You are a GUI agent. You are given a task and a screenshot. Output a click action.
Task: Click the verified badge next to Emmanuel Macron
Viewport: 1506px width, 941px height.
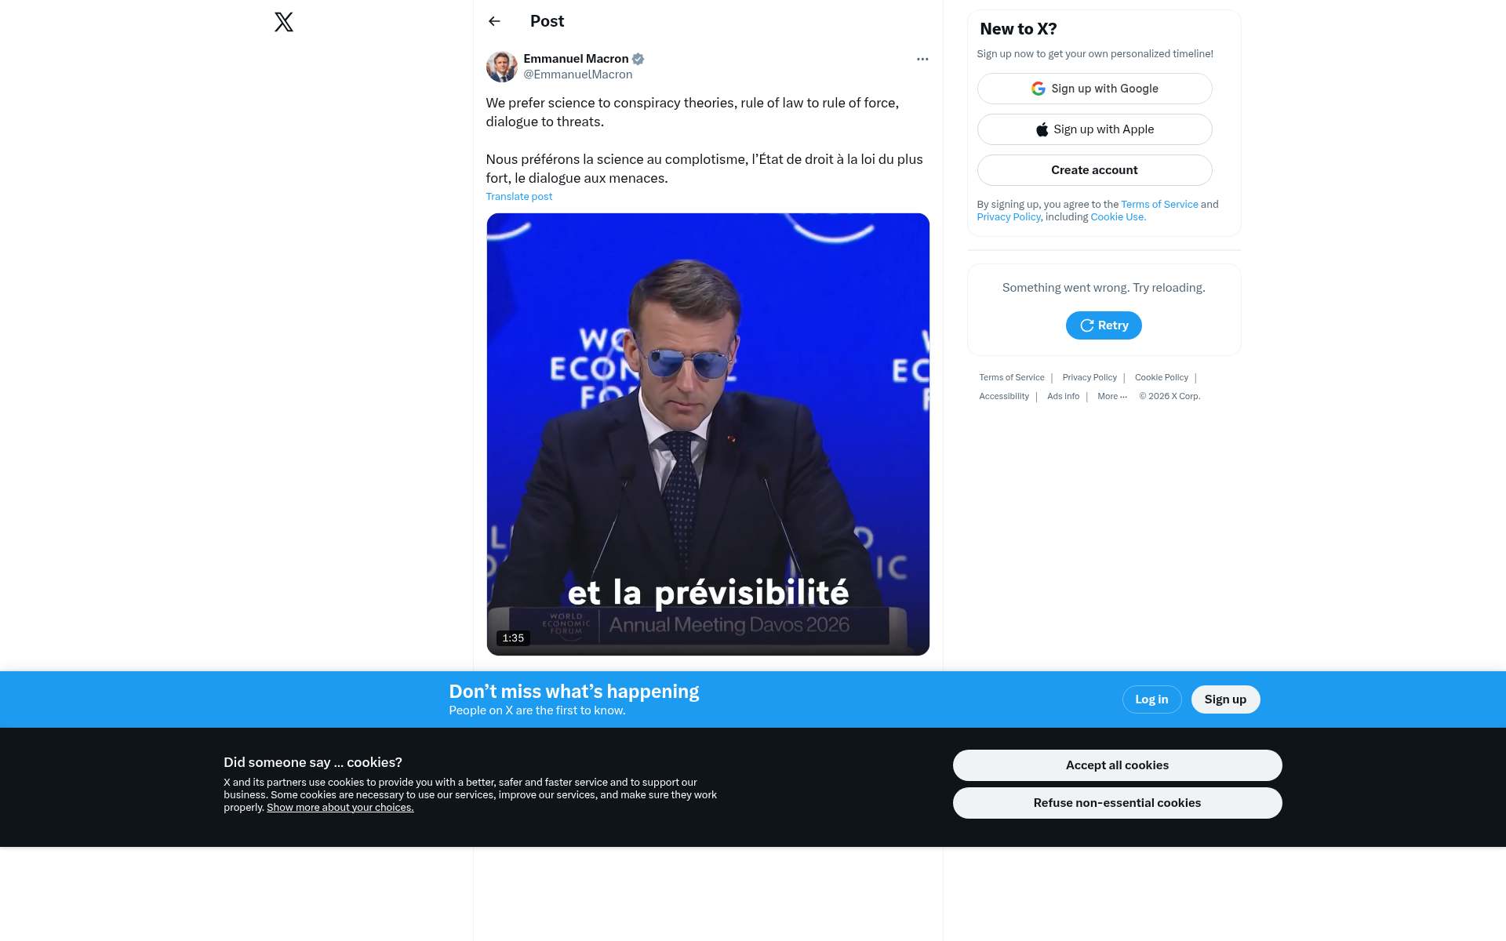pos(638,59)
